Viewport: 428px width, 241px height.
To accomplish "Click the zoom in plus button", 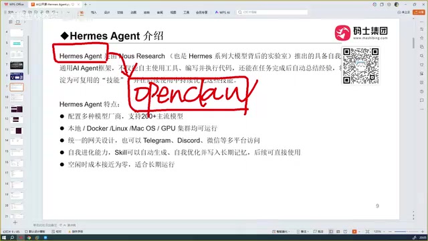I will pyautogui.click(x=422, y=232).
